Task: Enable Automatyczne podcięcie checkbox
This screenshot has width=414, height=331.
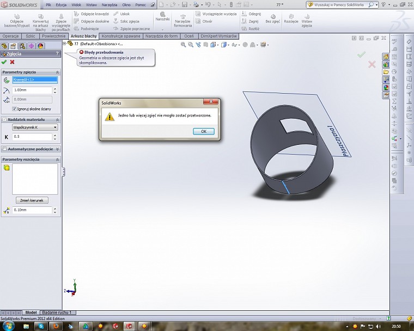Action: (x=4, y=149)
